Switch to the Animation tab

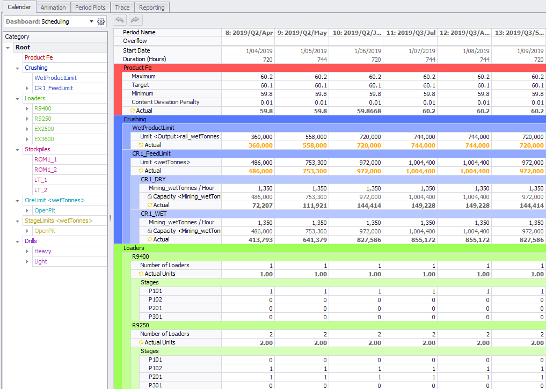(x=53, y=8)
